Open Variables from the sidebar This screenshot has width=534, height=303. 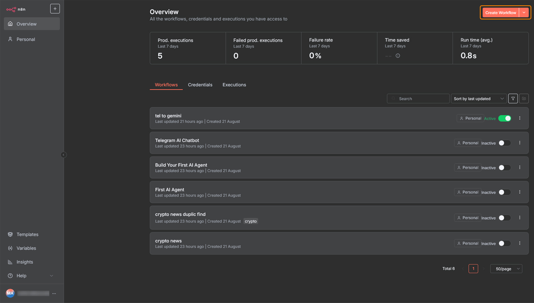10,248
